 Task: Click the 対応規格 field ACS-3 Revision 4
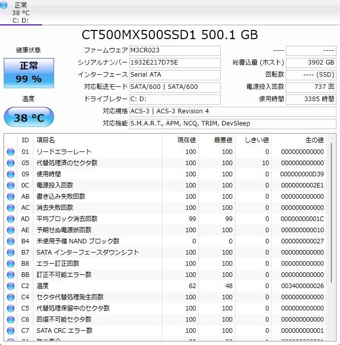pos(233,112)
